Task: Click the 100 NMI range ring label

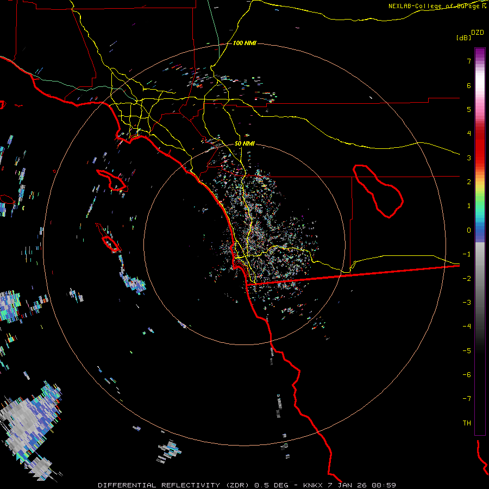Action: click(x=244, y=43)
